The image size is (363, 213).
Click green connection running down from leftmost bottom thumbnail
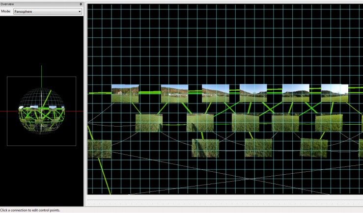(105, 176)
